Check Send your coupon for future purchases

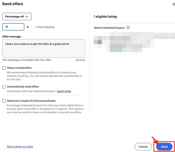[x=4, y=101]
